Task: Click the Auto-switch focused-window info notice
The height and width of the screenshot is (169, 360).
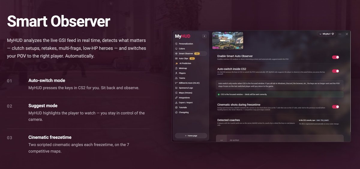Action: (x=280, y=85)
